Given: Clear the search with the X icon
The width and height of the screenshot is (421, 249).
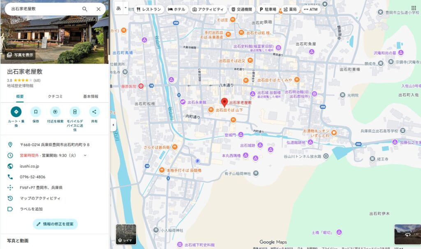Looking at the screenshot, I should coord(99,9).
